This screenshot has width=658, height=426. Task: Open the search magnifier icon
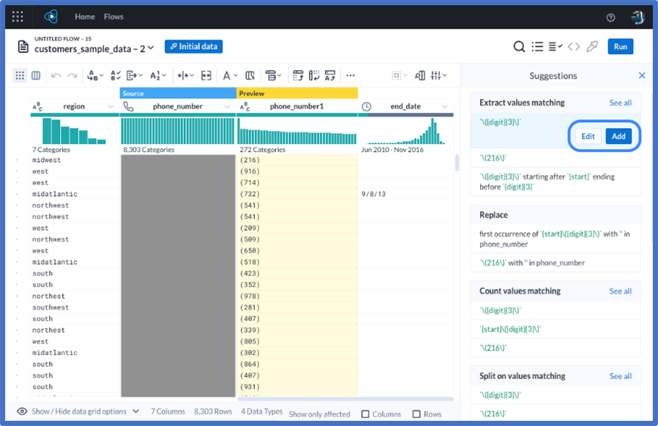[519, 47]
